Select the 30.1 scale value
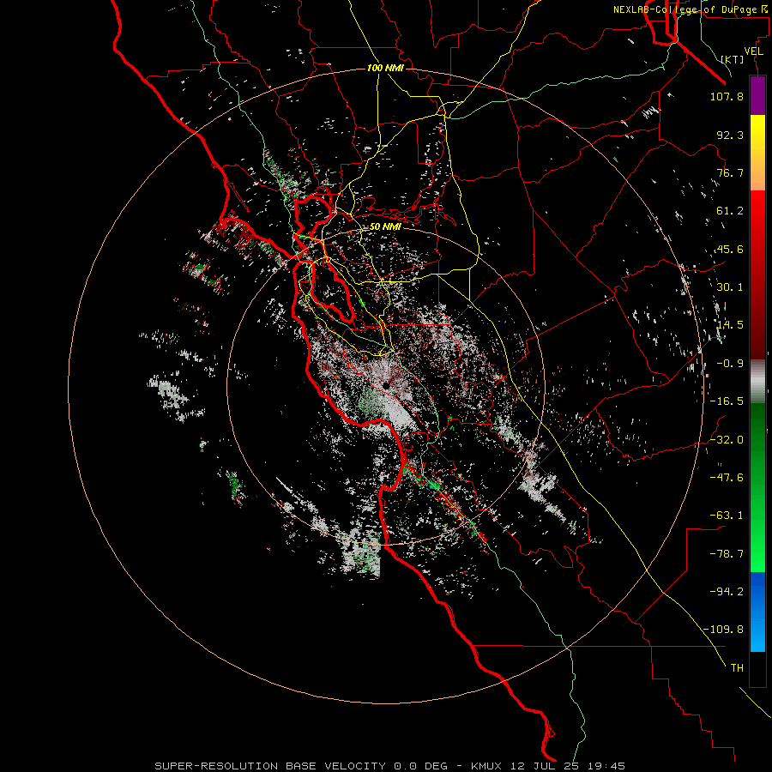The height and width of the screenshot is (772, 772). click(x=730, y=287)
